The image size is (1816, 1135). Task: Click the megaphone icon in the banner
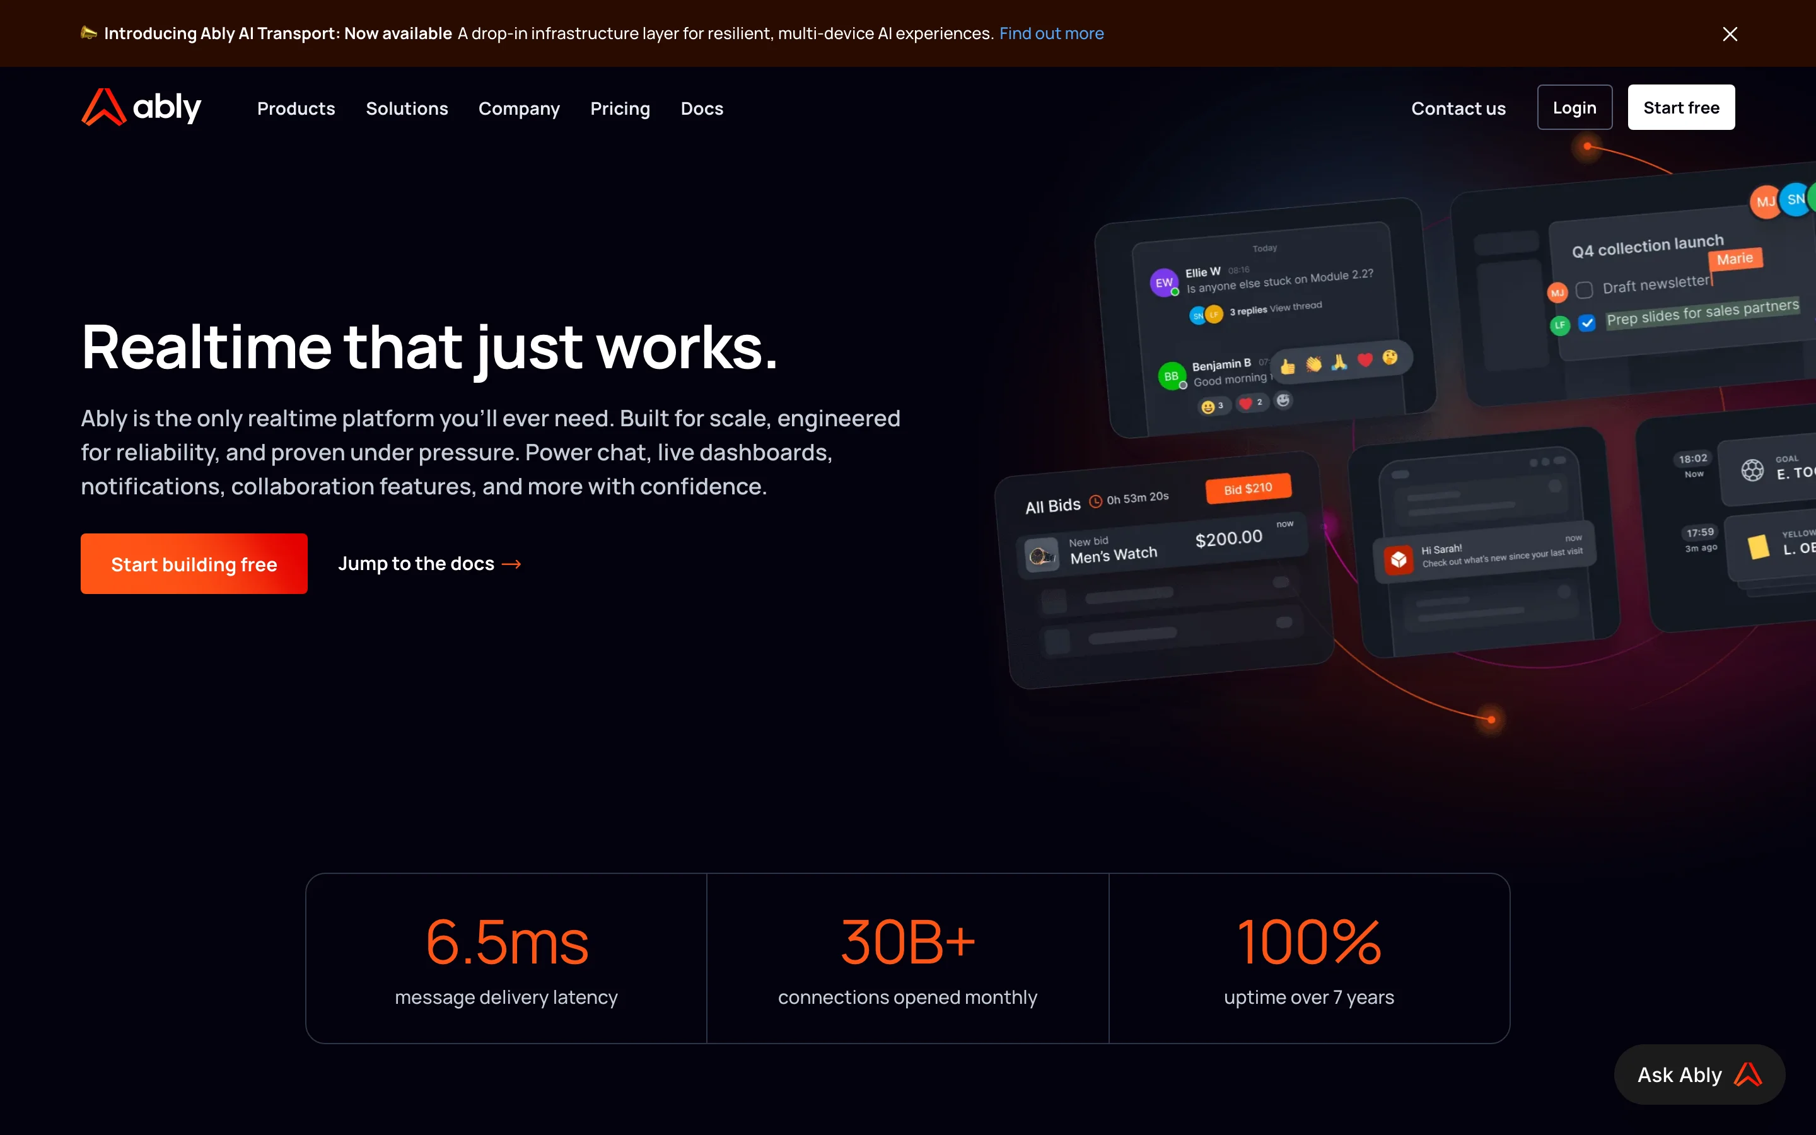point(88,33)
